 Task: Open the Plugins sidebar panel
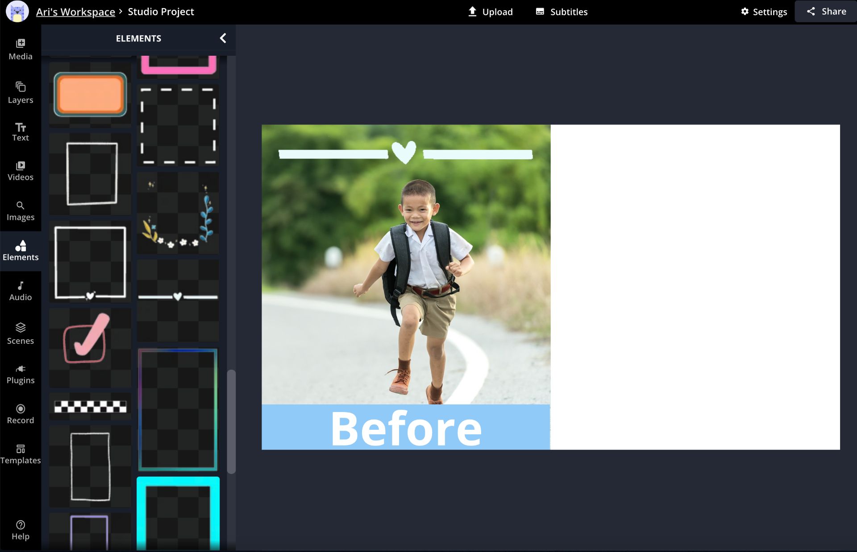(21, 374)
